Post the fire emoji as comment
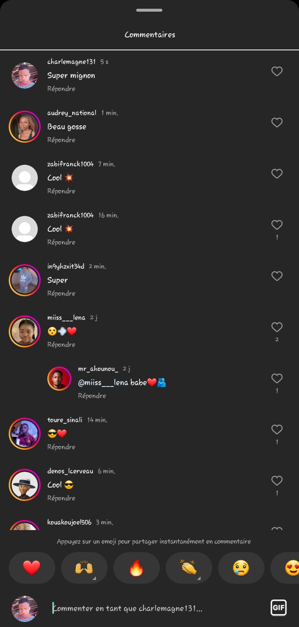 pyautogui.click(x=136, y=568)
